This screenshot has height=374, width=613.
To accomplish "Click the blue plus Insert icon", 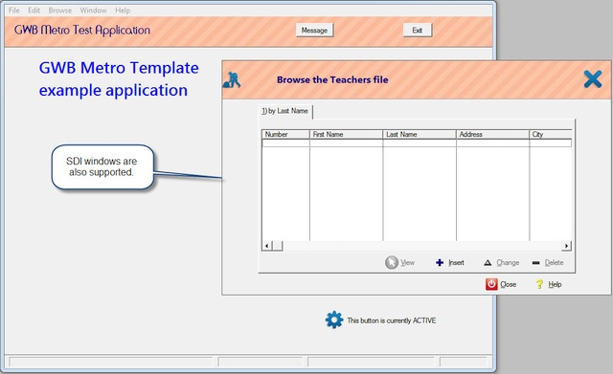I will pyautogui.click(x=440, y=263).
